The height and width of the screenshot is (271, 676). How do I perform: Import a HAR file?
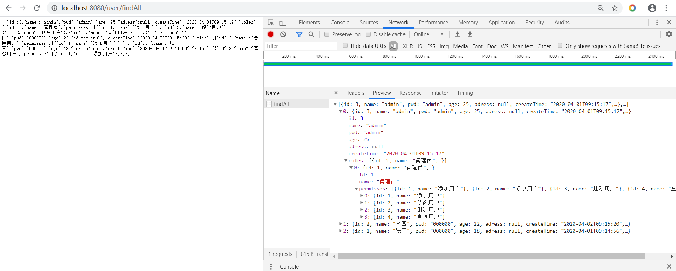(x=457, y=34)
